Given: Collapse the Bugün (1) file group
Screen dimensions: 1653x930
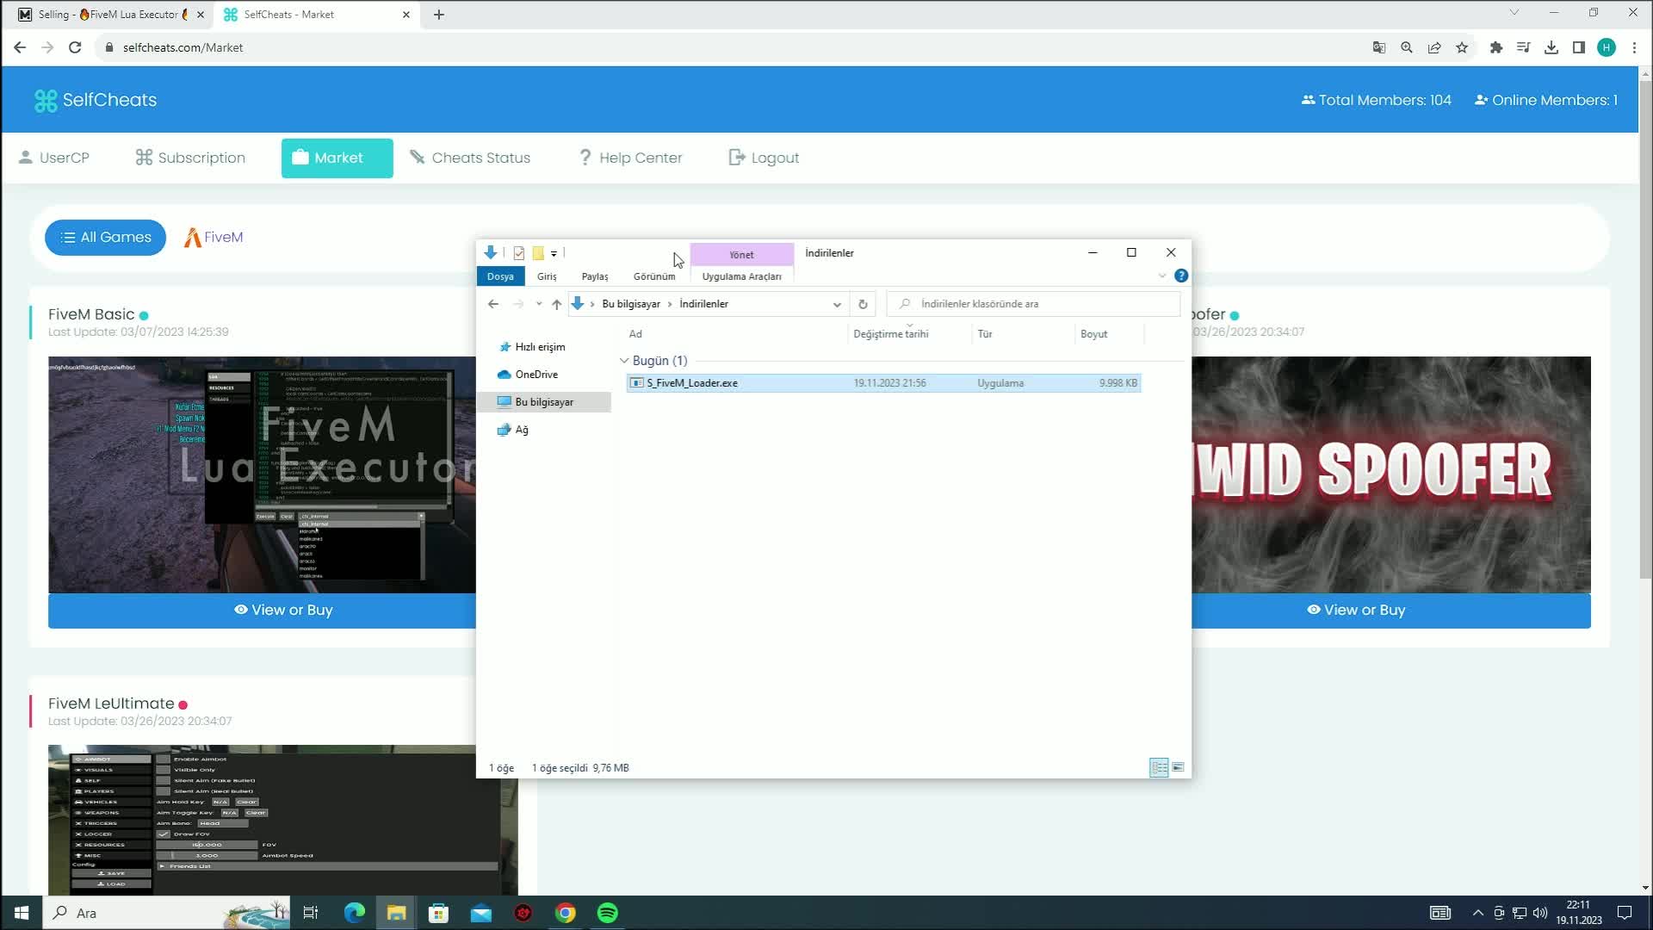Looking at the screenshot, I should [623, 361].
